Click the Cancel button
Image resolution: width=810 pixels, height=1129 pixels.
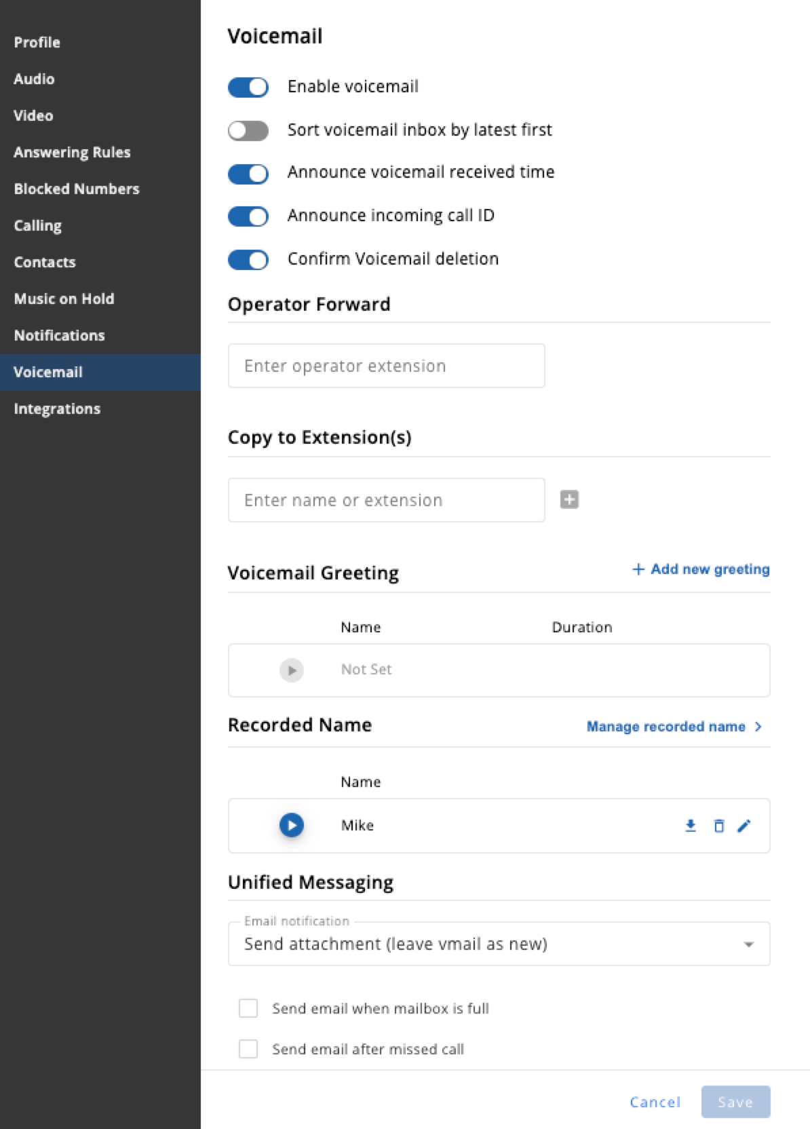click(x=655, y=1102)
